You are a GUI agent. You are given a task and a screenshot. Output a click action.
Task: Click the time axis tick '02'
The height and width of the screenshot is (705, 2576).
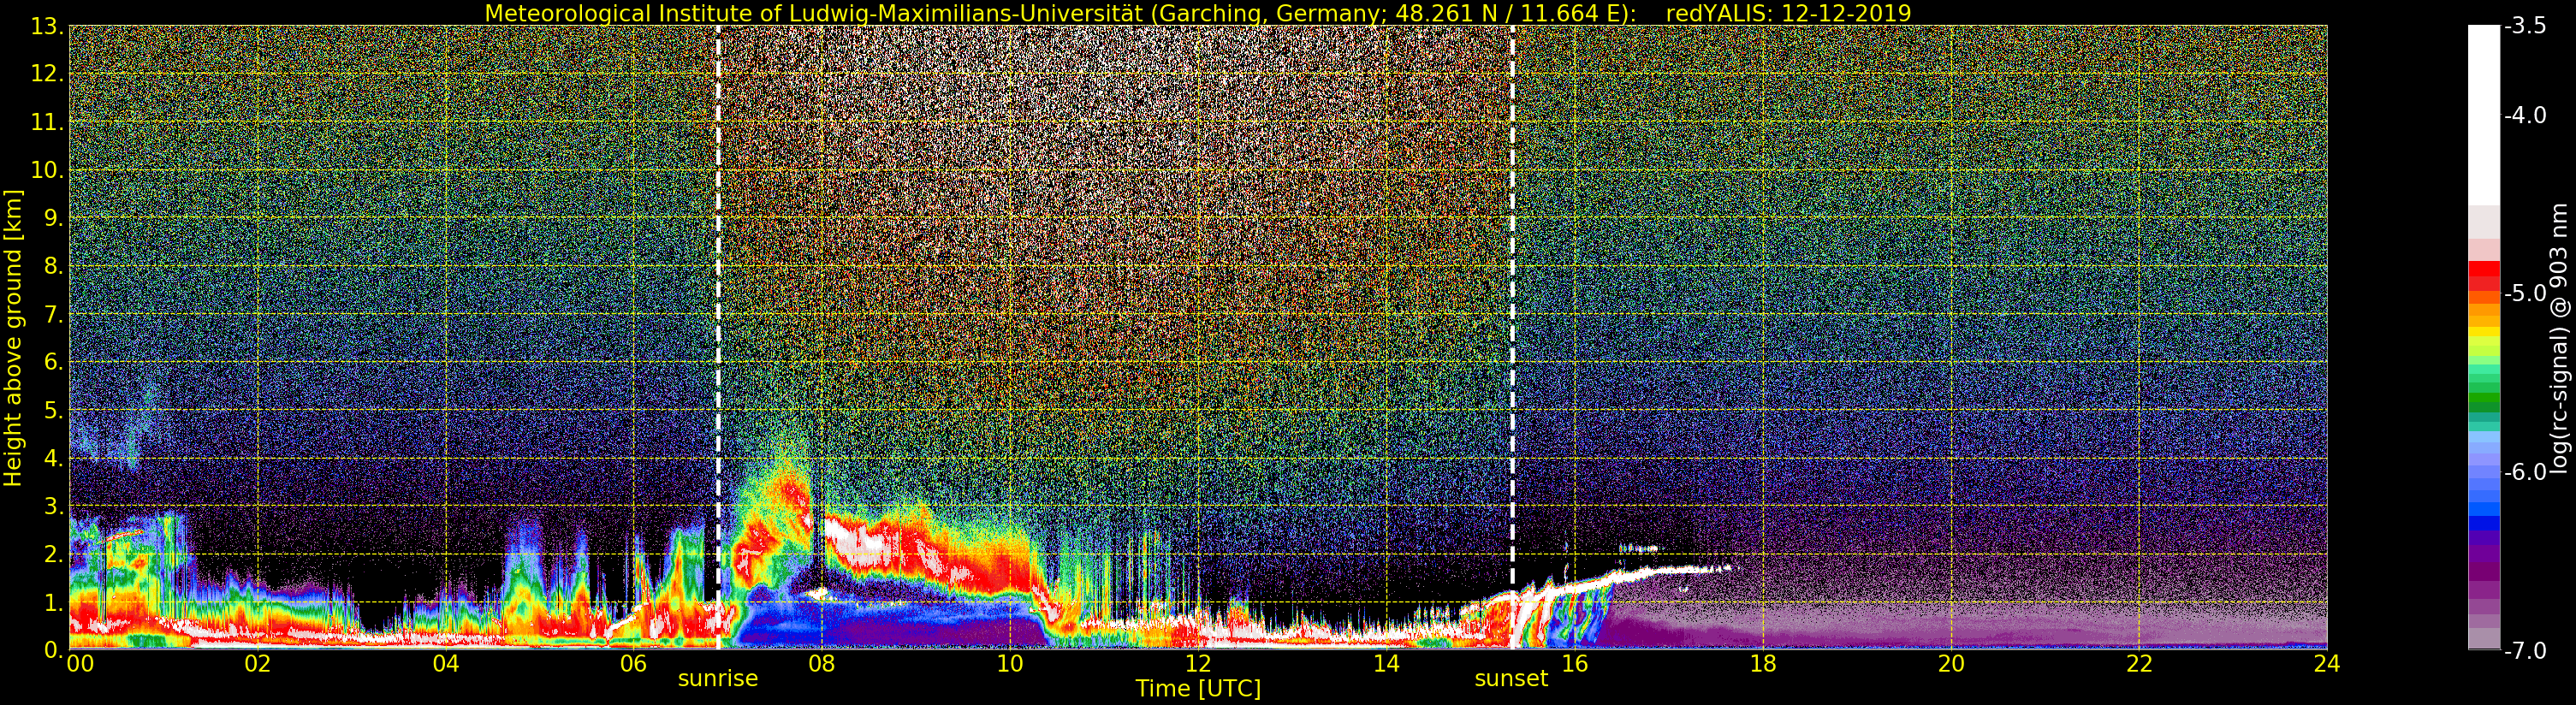tap(258, 664)
